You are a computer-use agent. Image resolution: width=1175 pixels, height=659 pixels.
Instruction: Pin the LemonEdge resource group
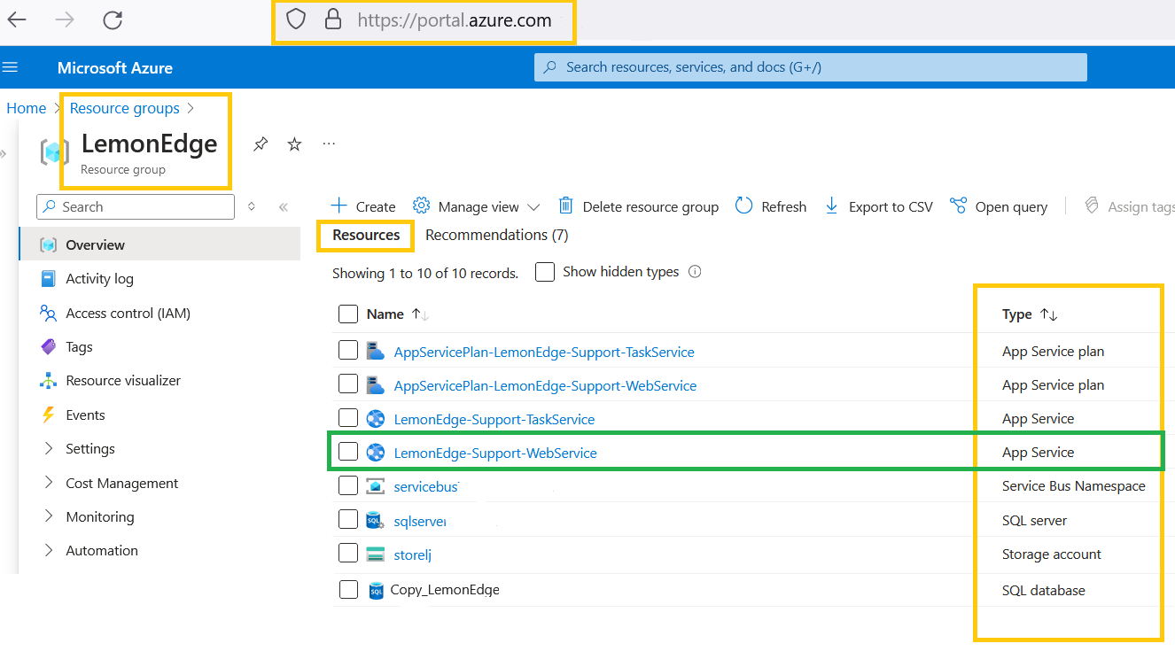261,143
